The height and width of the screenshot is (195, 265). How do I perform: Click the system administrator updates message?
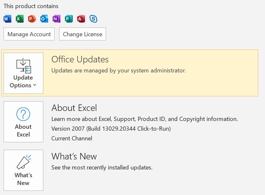pyautogui.click(x=119, y=70)
